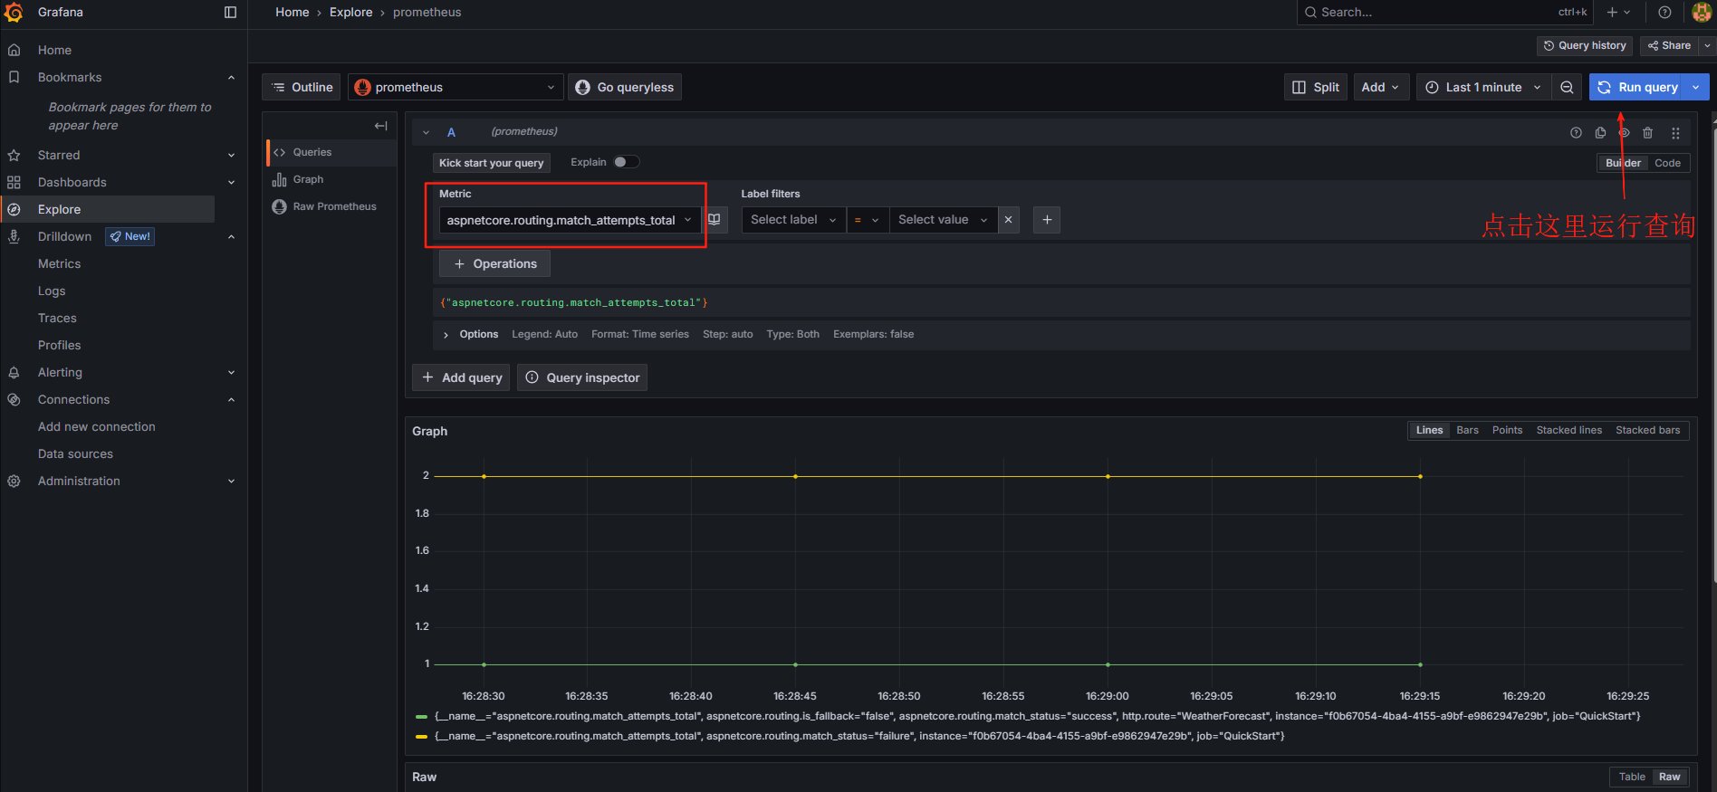Open Add new connection page

[x=96, y=426]
